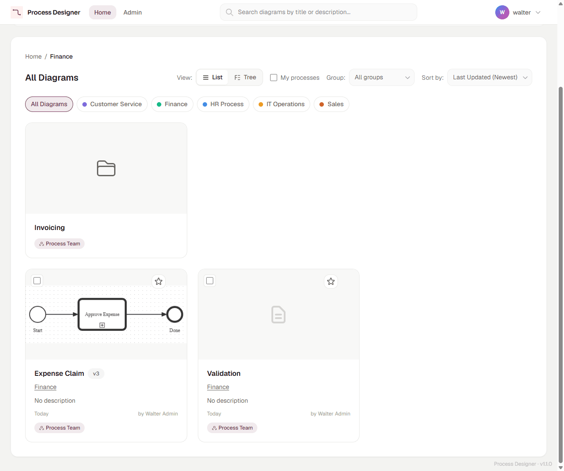Click the Process Designer brand name
The image size is (564, 471).
54,12
